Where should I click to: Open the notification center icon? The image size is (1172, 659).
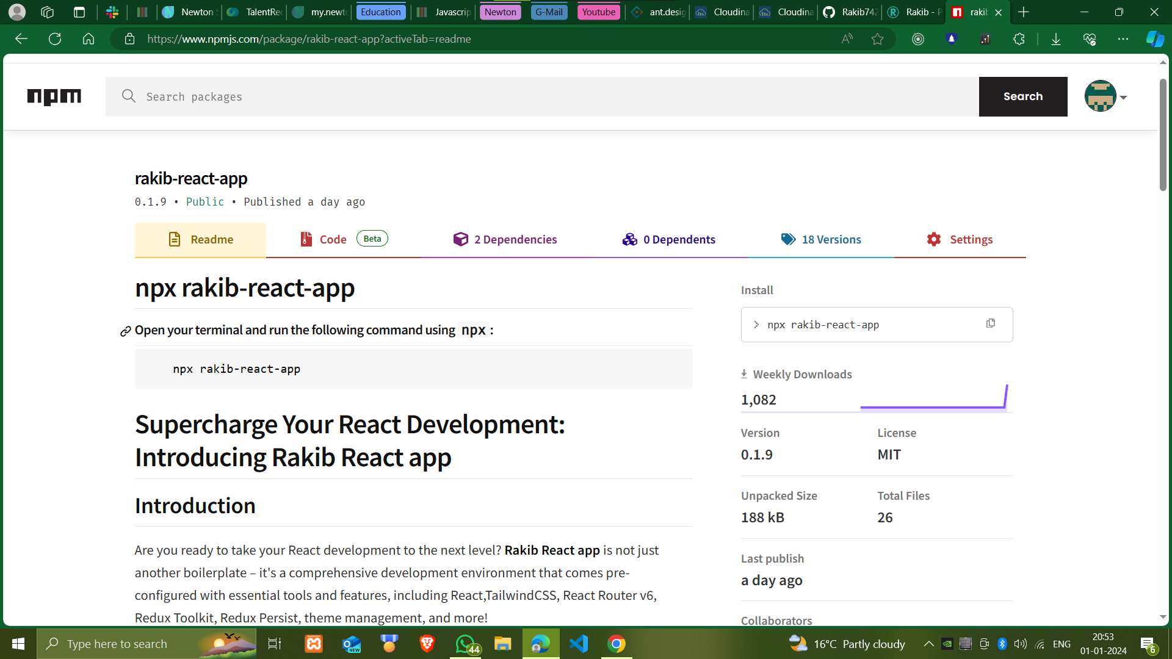pyautogui.click(x=1148, y=644)
